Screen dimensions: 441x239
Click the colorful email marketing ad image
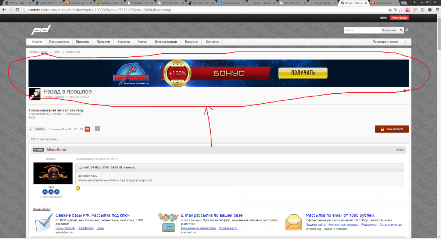point(169,222)
